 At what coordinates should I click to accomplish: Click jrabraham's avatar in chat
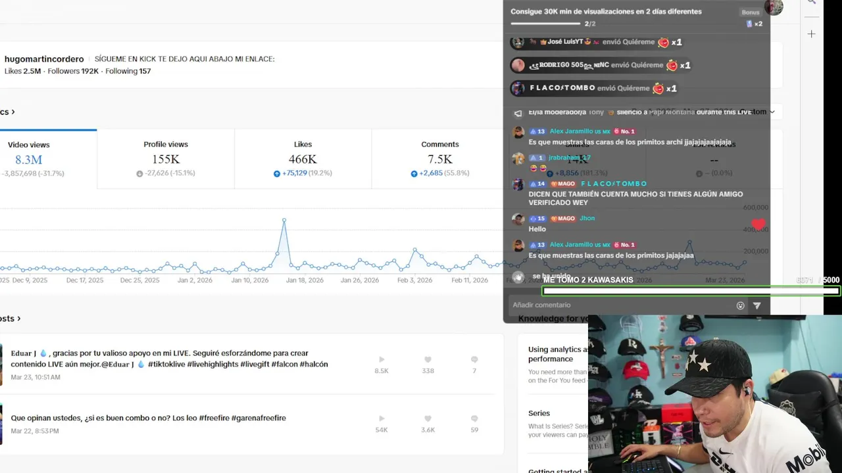518,159
